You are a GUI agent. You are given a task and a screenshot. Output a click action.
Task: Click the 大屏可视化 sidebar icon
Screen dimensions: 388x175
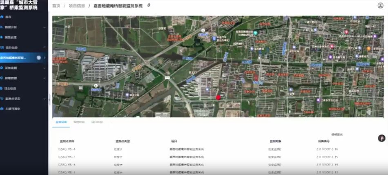[x=2, y=109]
